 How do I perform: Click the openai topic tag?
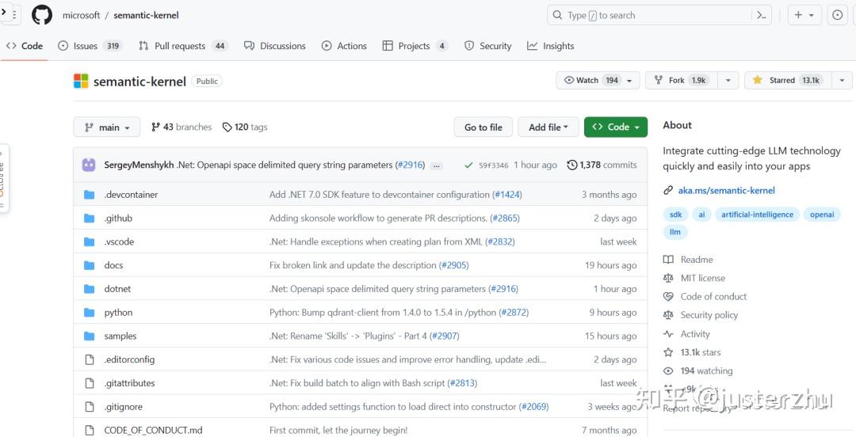(x=821, y=215)
